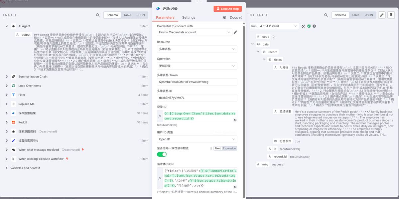Screen dimensions: 399x199
Task: Click the edit output pencil icon
Action: pyautogui.click(x=382, y=15)
